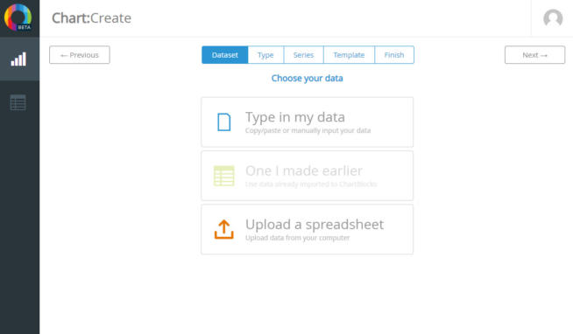Choose the One I made earlier option
This screenshot has width=573, height=334.
(308, 176)
